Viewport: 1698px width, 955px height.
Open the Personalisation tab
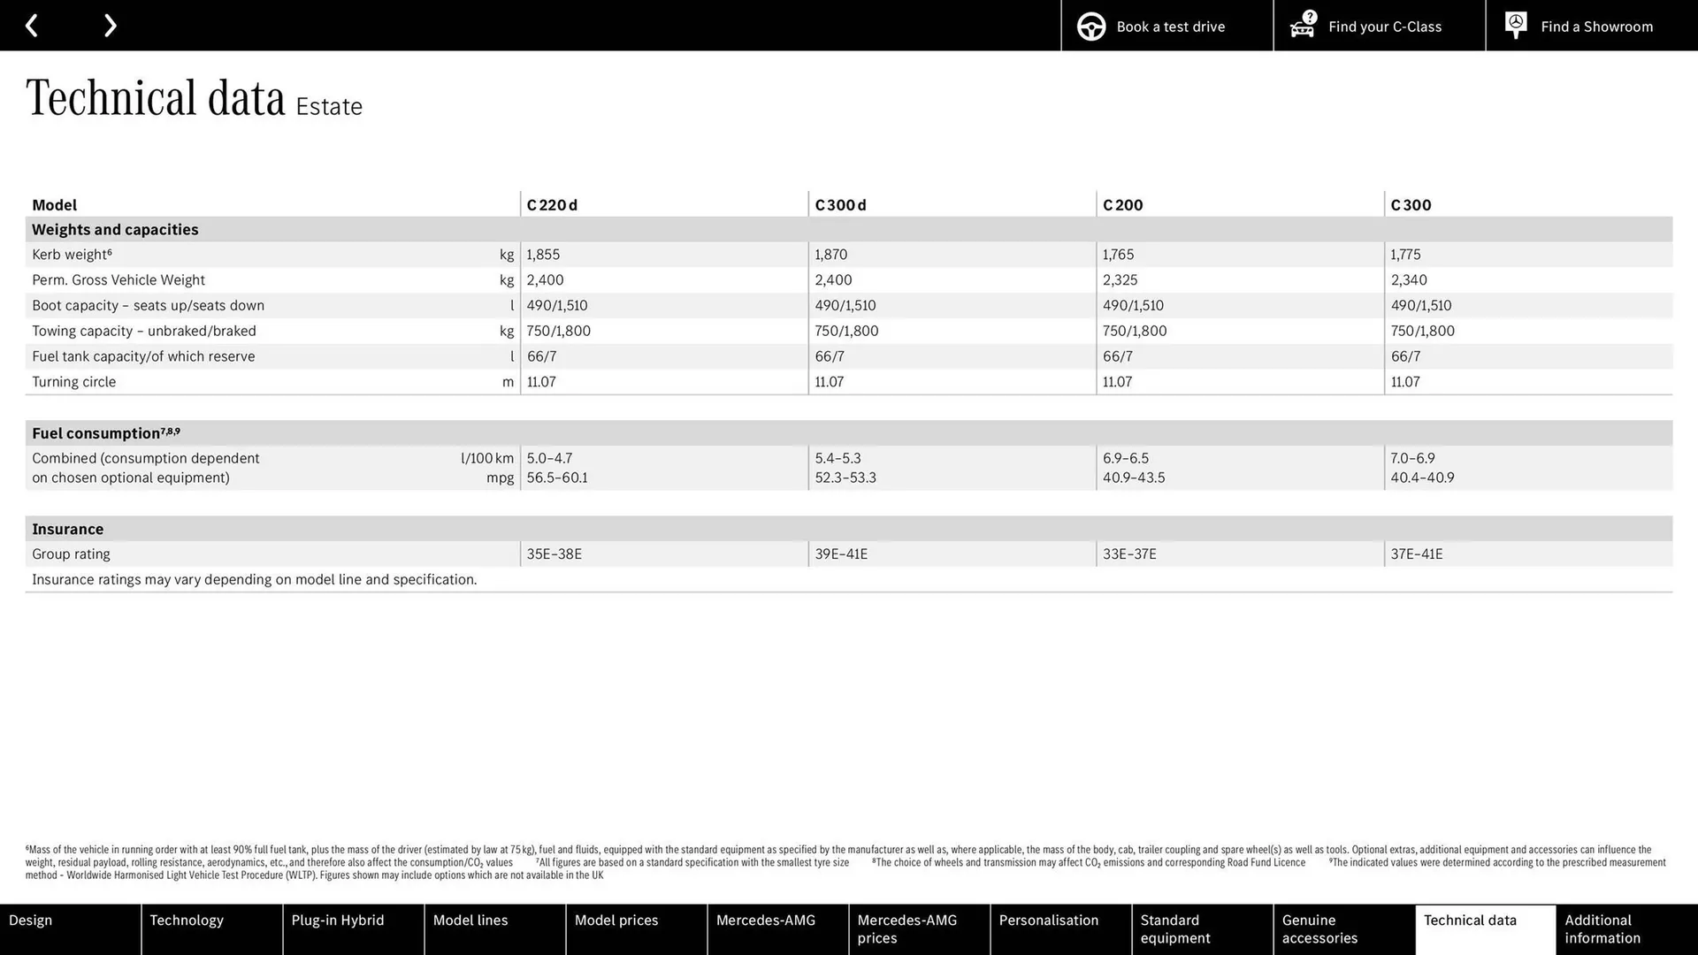pyautogui.click(x=1060, y=928)
